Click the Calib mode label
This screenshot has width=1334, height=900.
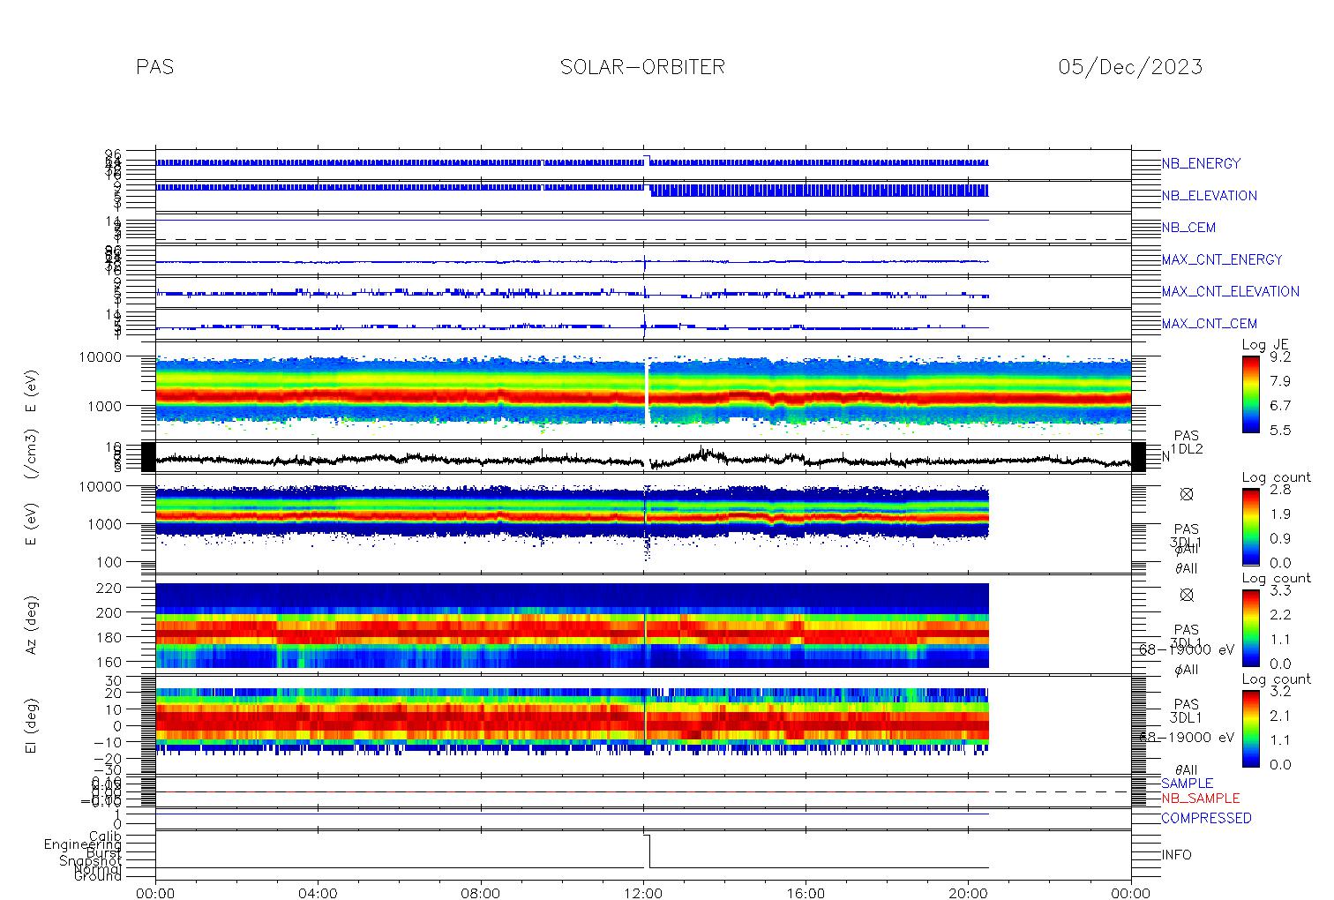click(105, 836)
